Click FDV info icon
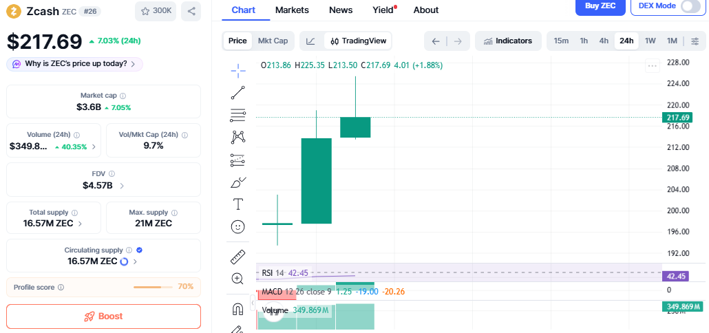The image size is (709, 333). click(x=112, y=173)
